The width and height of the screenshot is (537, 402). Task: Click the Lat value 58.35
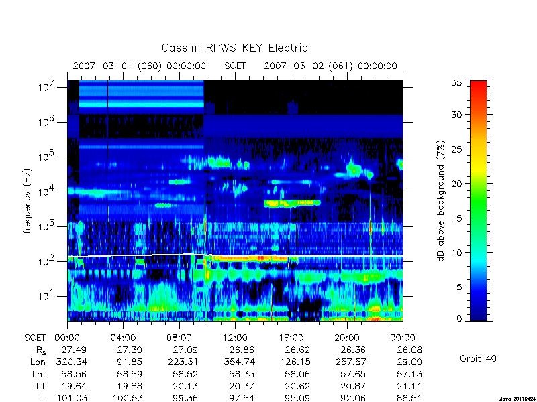click(x=242, y=374)
